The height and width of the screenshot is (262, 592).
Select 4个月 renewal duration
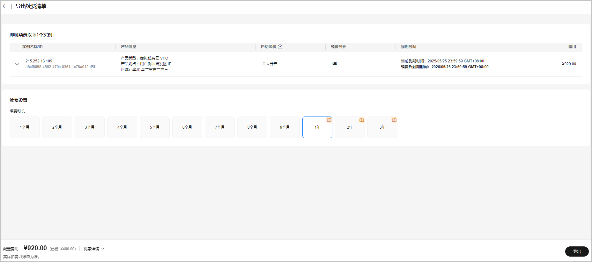[122, 127]
